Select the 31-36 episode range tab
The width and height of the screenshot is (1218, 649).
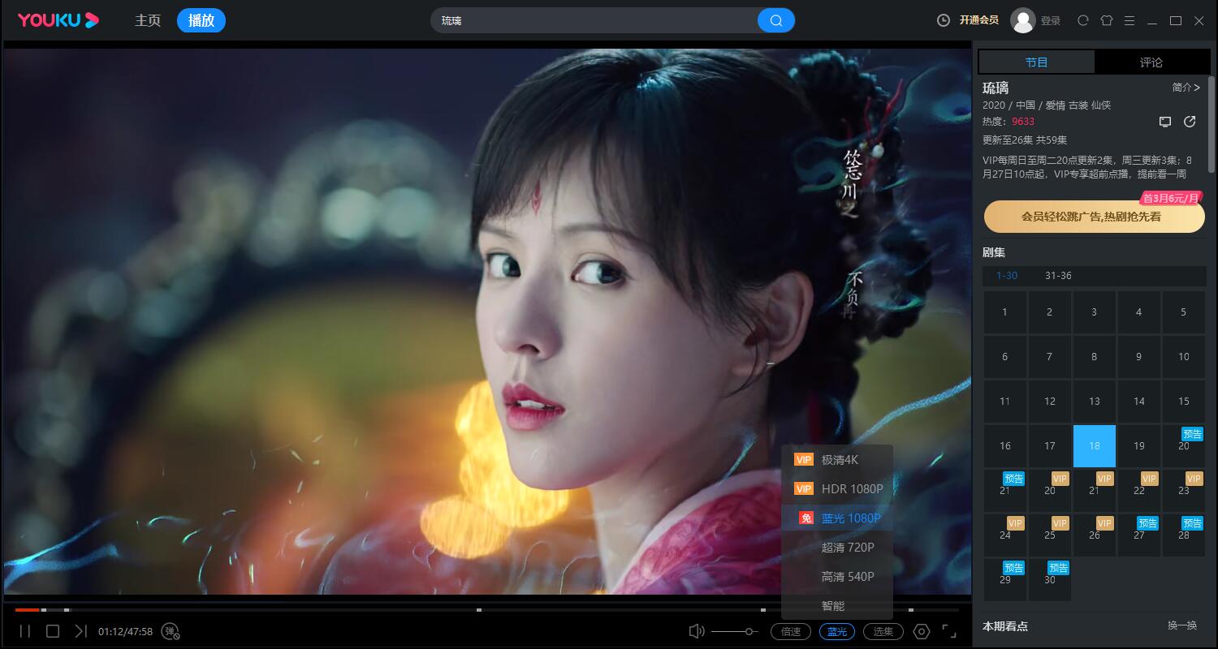tap(1058, 276)
